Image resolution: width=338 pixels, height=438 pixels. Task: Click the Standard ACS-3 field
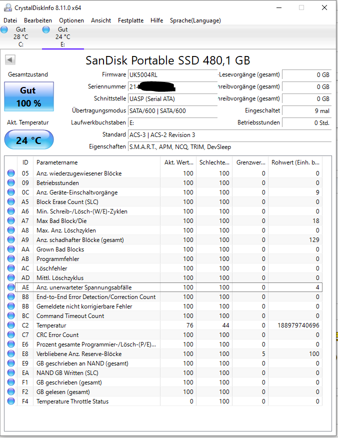pos(229,135)
